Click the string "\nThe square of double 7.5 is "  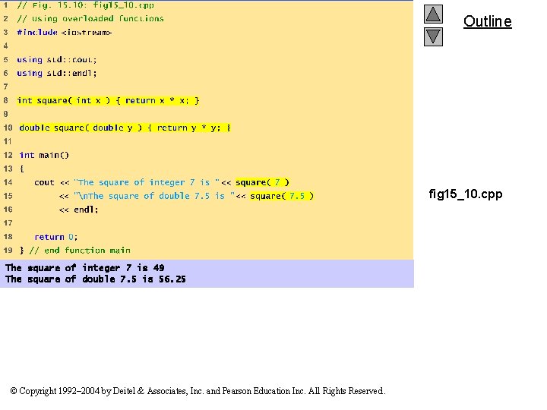click(154, 196)
